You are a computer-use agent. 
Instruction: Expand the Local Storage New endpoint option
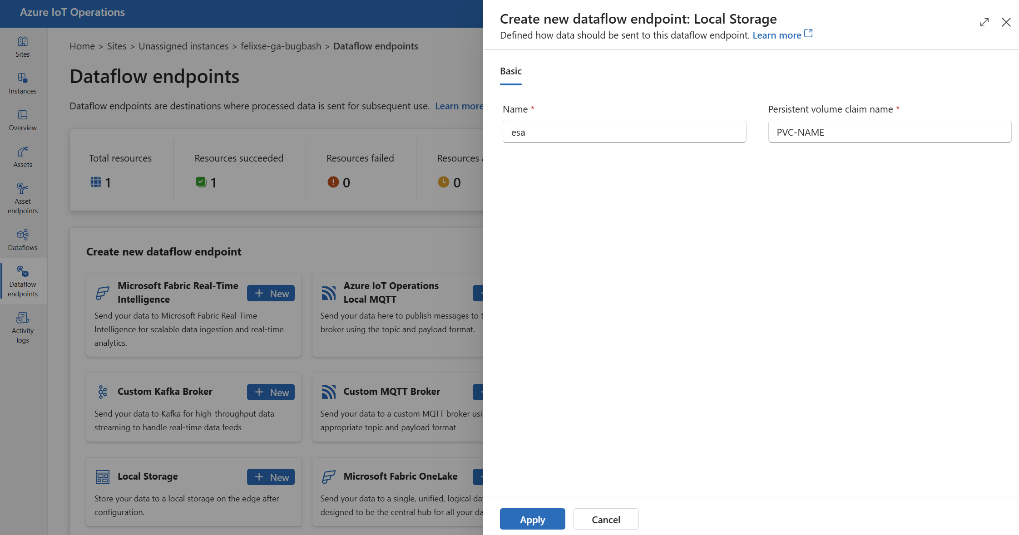point(271,476)
